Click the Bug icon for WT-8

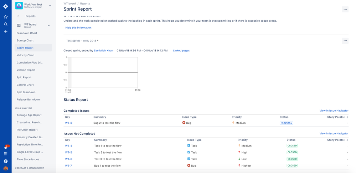[x=184, y=123]
